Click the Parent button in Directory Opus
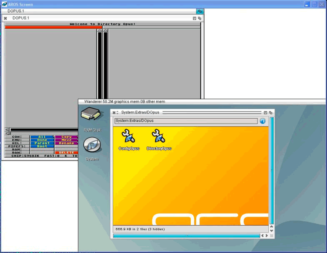 tap(42, 143)
